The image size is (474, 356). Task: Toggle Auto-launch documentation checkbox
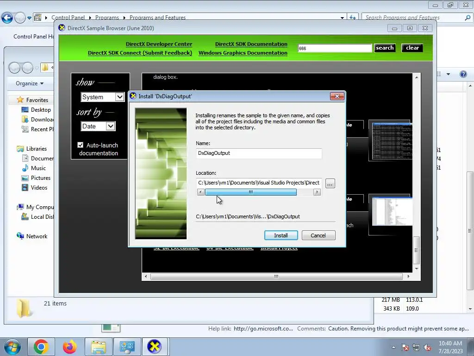pyautogui.click(x=80, y=145)
